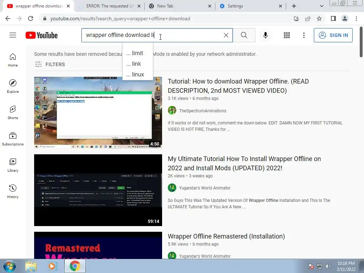Select the 'linux' search suggestion
This screenshot has width=364, height=273.
click(x=138, y=75)
